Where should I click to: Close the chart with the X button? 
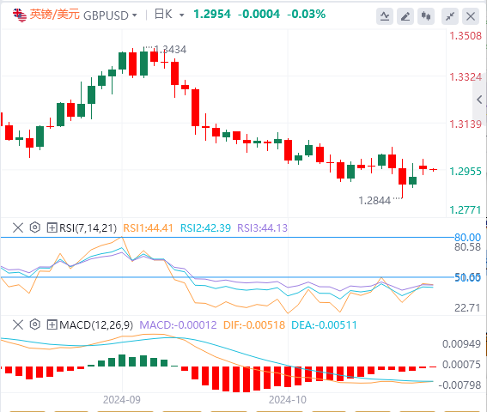point(471,16)
